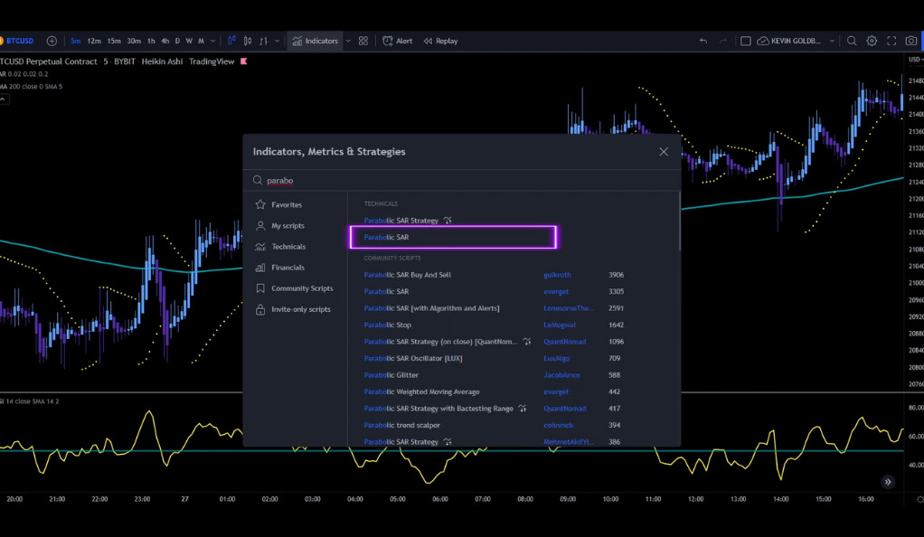Expand the dropdown arrow beside Indicators

pos(348,41)
